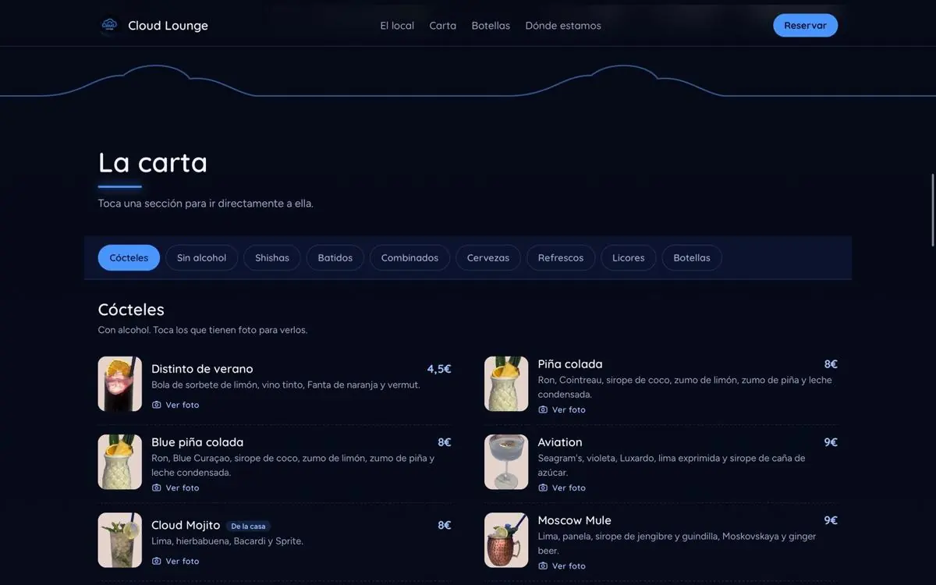Go to the Combinados section
936x585 pixels.
(409, 257)
